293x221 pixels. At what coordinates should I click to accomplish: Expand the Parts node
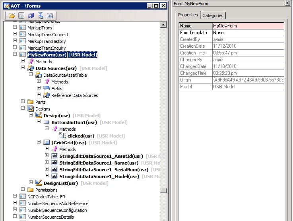(23, 101)
